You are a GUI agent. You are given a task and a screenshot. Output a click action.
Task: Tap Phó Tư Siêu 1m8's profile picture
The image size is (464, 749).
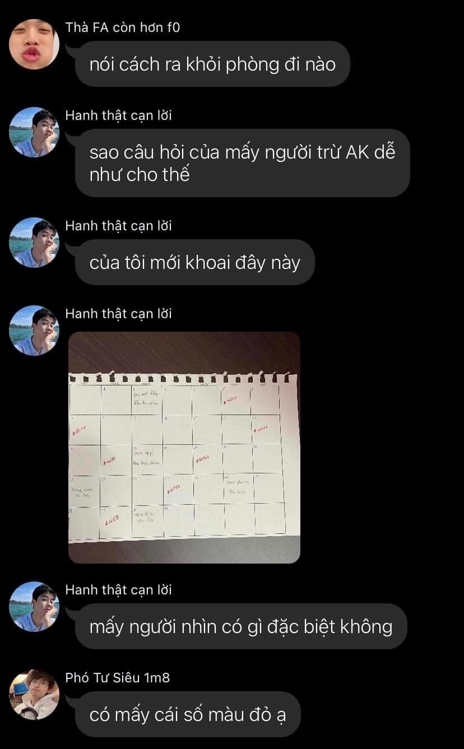tap(34, 695)
